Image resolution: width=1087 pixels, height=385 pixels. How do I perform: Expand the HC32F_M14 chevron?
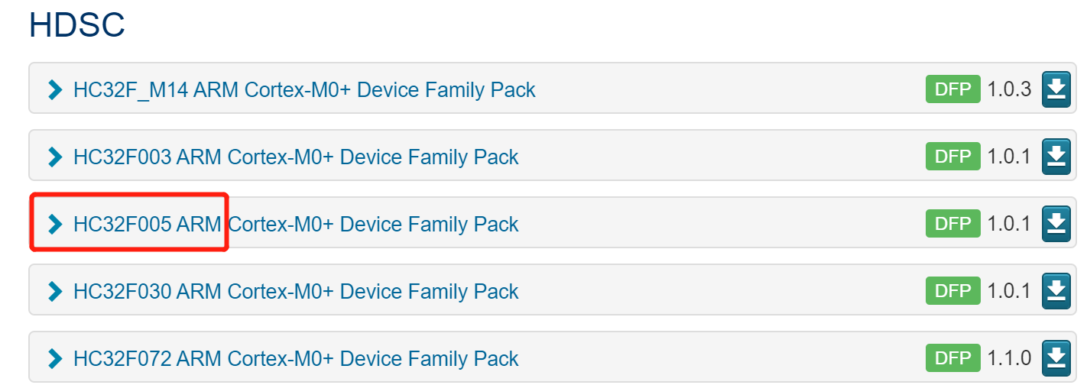pyautogui.click(x=54, y=90)
